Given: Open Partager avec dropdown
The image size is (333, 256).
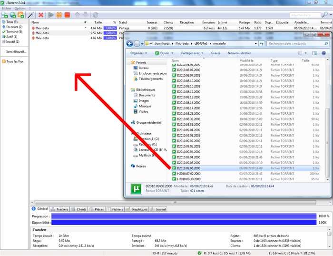Looking at the screenshot, I should 192,53.
